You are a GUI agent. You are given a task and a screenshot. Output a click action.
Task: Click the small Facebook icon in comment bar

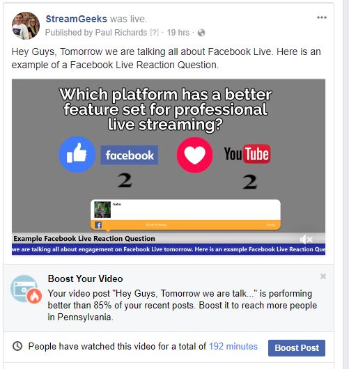point(98,225)
